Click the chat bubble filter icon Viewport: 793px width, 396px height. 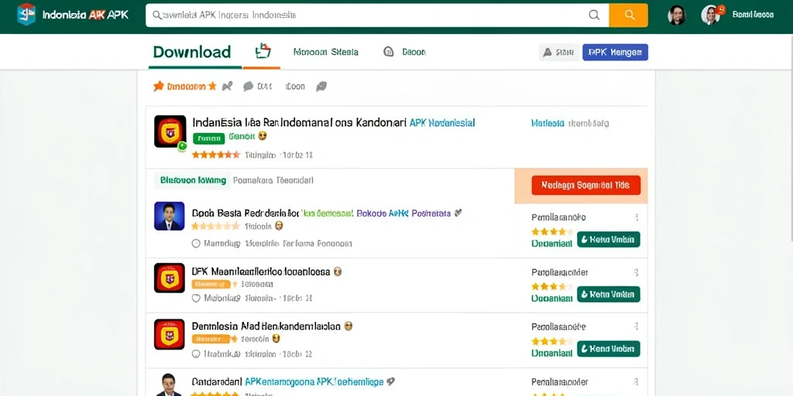click(248, 87)
